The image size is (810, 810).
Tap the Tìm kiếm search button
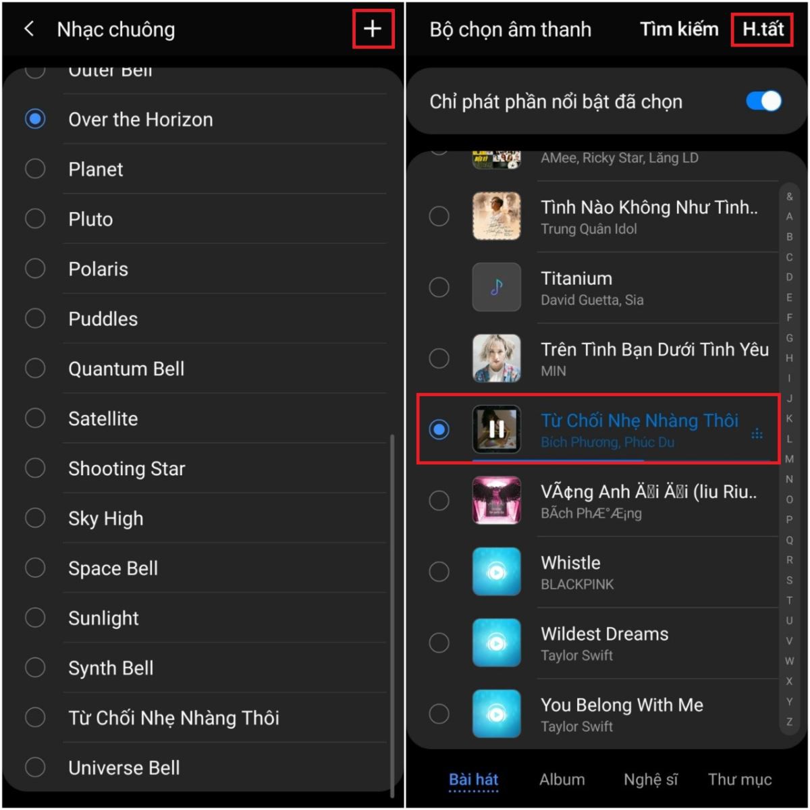679,29
